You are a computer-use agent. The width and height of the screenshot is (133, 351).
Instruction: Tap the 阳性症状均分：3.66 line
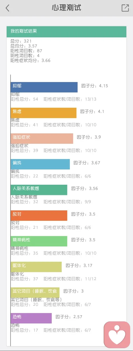pyautogui.click(x=30, y=60)
